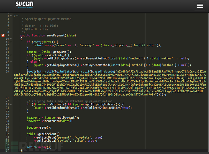The image size is (209, 154).
Task: Click the shipping totals comment on line 22
Action: click(x=69, y=101)
